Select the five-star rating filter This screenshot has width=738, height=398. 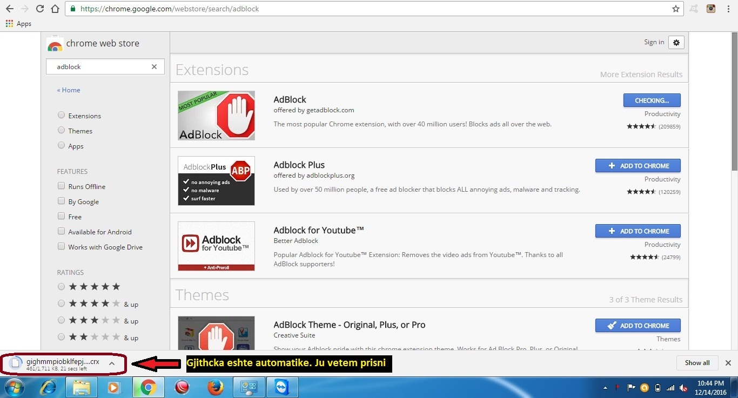[62, 287]
